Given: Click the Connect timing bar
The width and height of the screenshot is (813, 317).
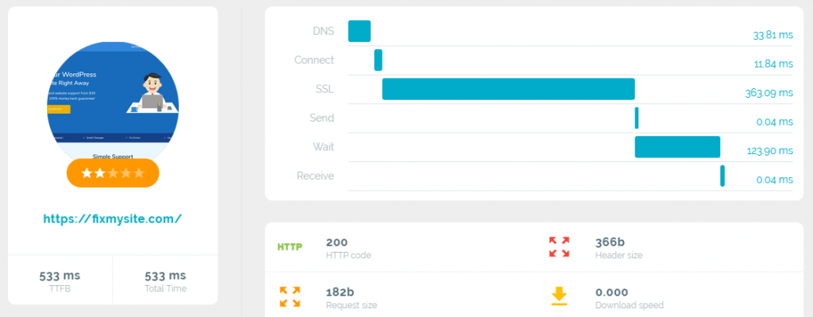Looking at the screenshot, I should click(378, 60).
